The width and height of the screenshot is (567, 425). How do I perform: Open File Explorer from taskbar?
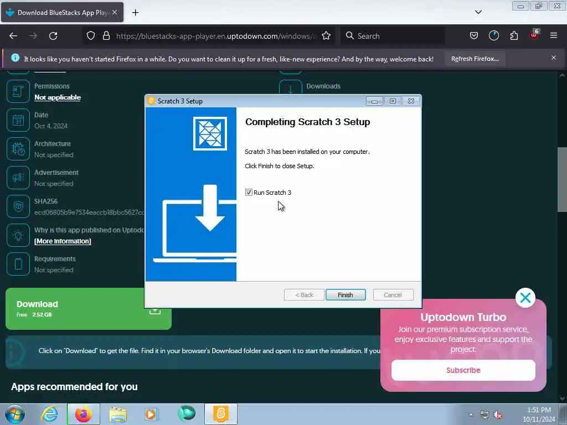pyautogui.click(x=118, y=414)
